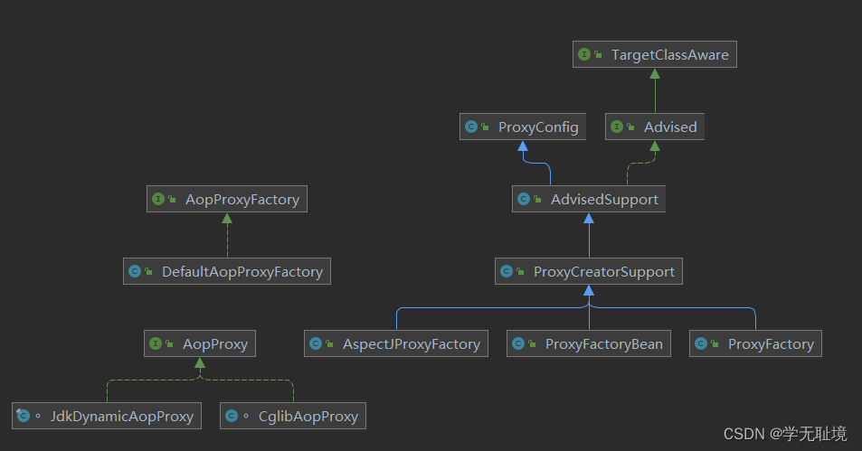Select the Advised node label
Image resolution: width=862 pixels, height=451 pixels.
click(670, 127)
